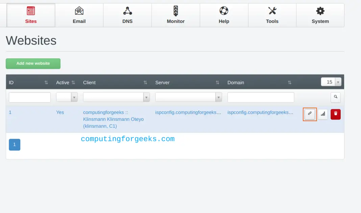Click the System gear icon
The height and width of the screenshot is (213, 361).
[x=320, y=11]
